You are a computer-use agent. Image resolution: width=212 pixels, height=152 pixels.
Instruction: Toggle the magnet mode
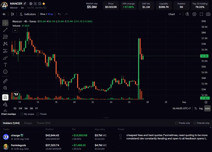coord(5,97)
